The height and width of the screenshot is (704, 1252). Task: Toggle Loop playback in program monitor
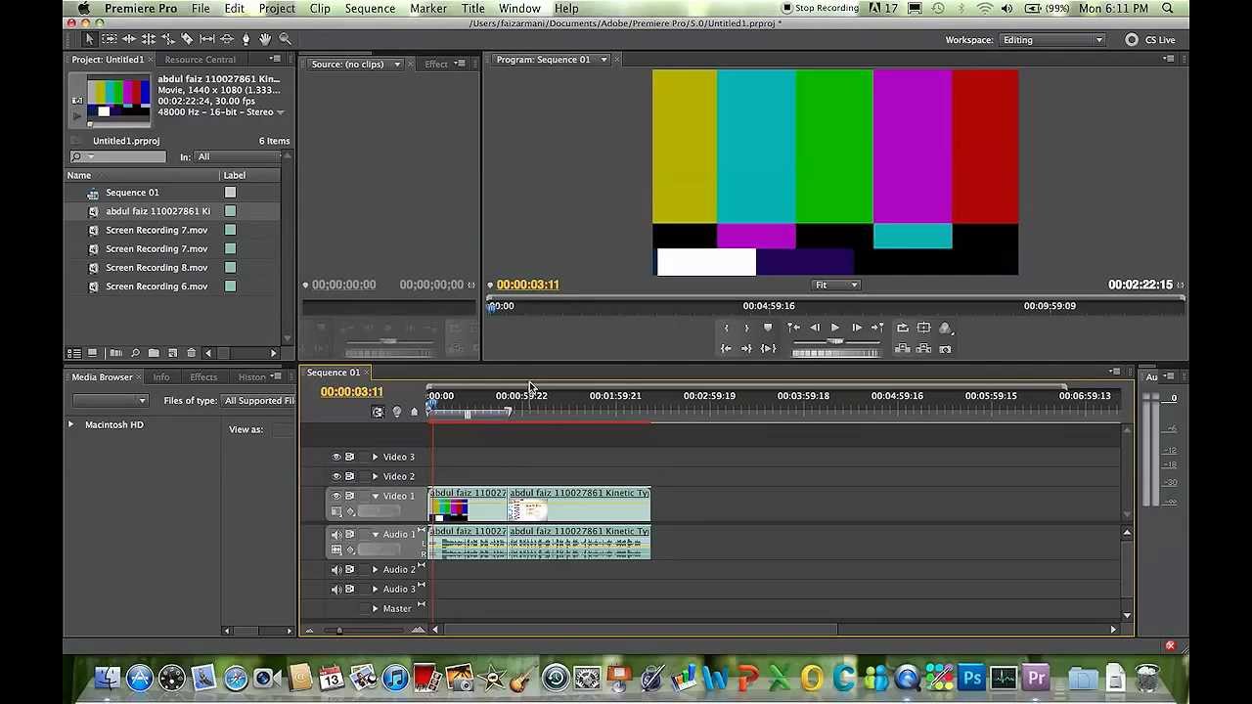point(903,328)
